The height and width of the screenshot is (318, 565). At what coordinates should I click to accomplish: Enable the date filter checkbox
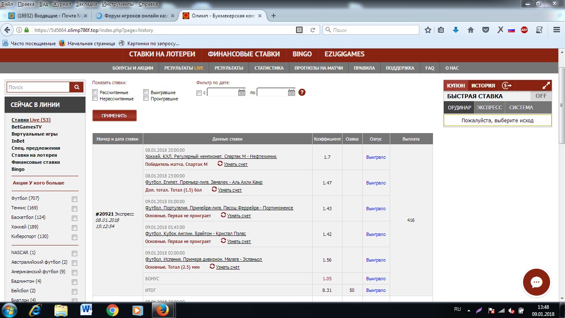click(x=199, y=93)
